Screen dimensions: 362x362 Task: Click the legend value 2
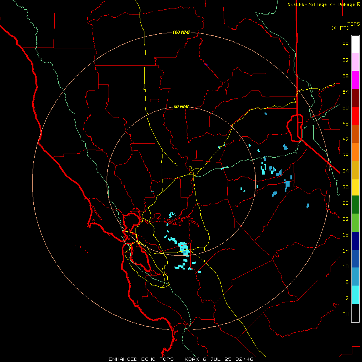pyautogui.click(x=347, y=298)
